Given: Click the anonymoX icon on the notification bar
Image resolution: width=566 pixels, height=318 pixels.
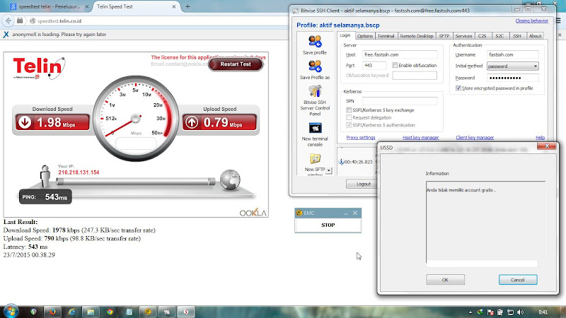Looking at the screenshot, I should coord(6,34).
